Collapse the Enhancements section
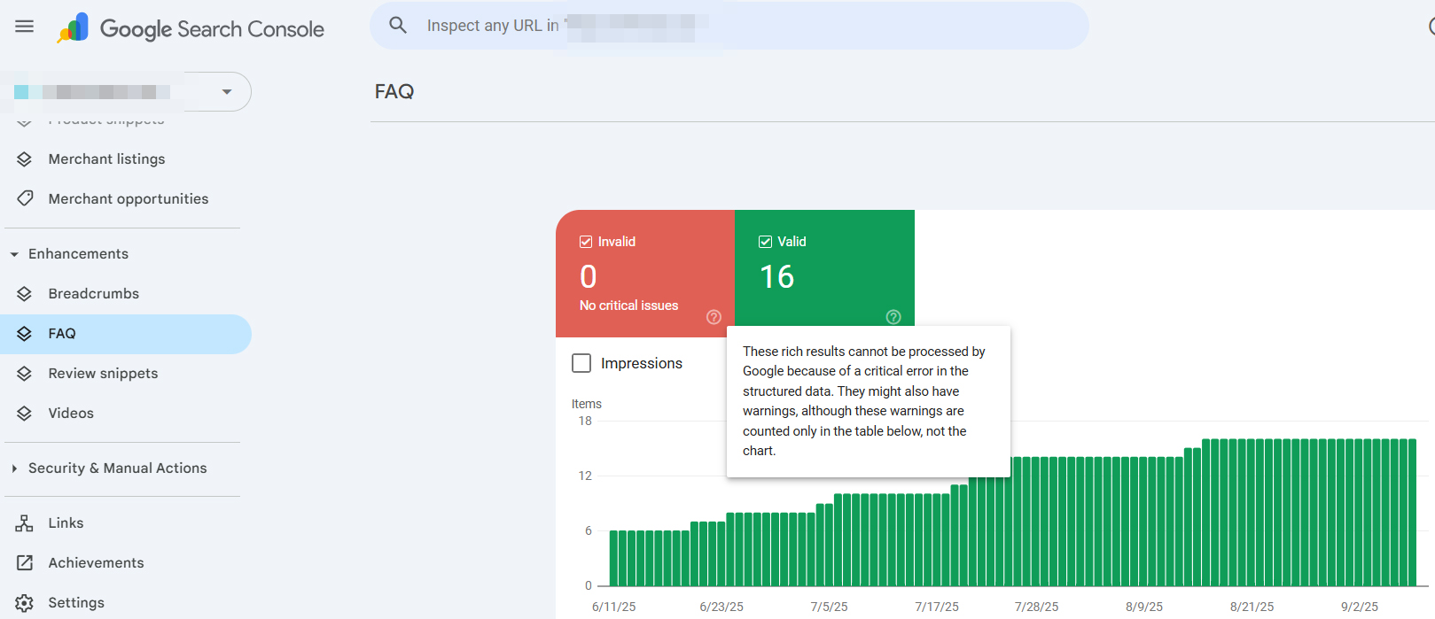This screenshot has height=619, width=1435. click(x=14, y=254)
